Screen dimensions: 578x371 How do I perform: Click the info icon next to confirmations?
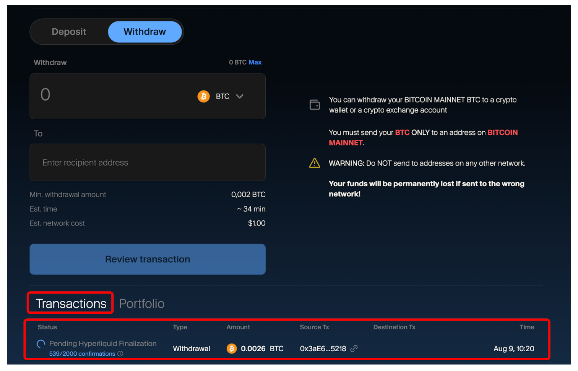(x=120, y=354)
